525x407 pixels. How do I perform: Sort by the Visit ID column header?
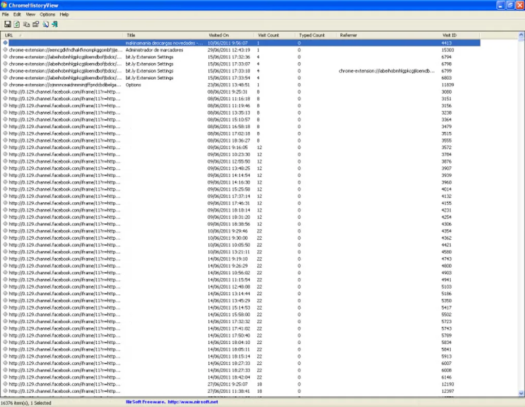[x=459, y=35]
